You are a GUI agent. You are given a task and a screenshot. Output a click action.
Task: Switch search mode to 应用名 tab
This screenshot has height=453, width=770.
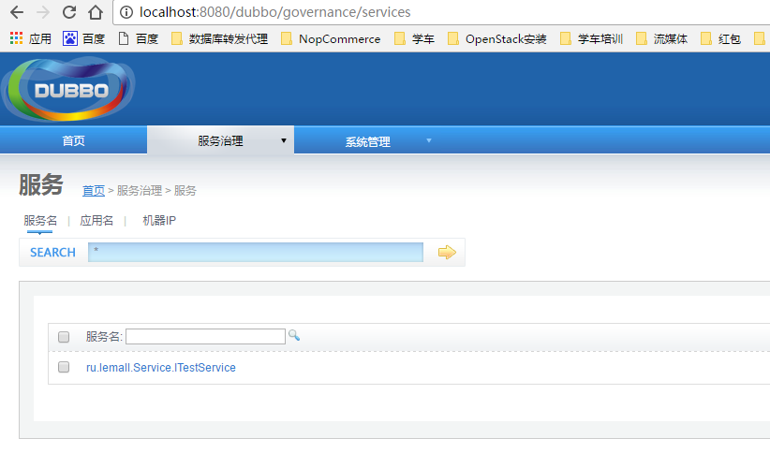96,221
